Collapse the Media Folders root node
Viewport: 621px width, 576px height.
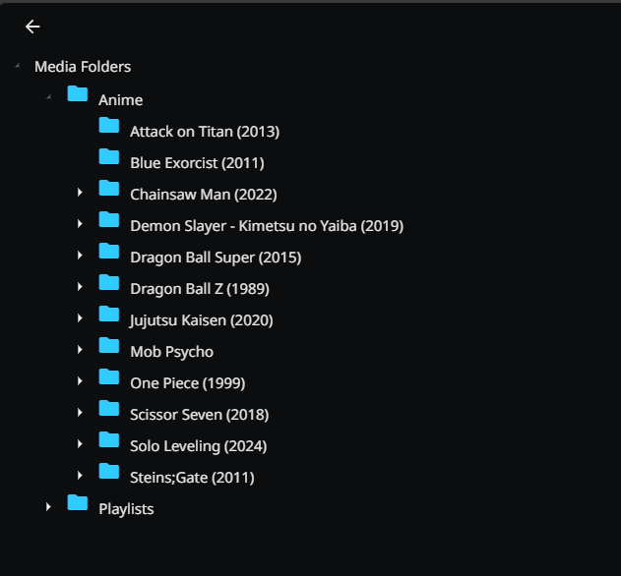17,66
